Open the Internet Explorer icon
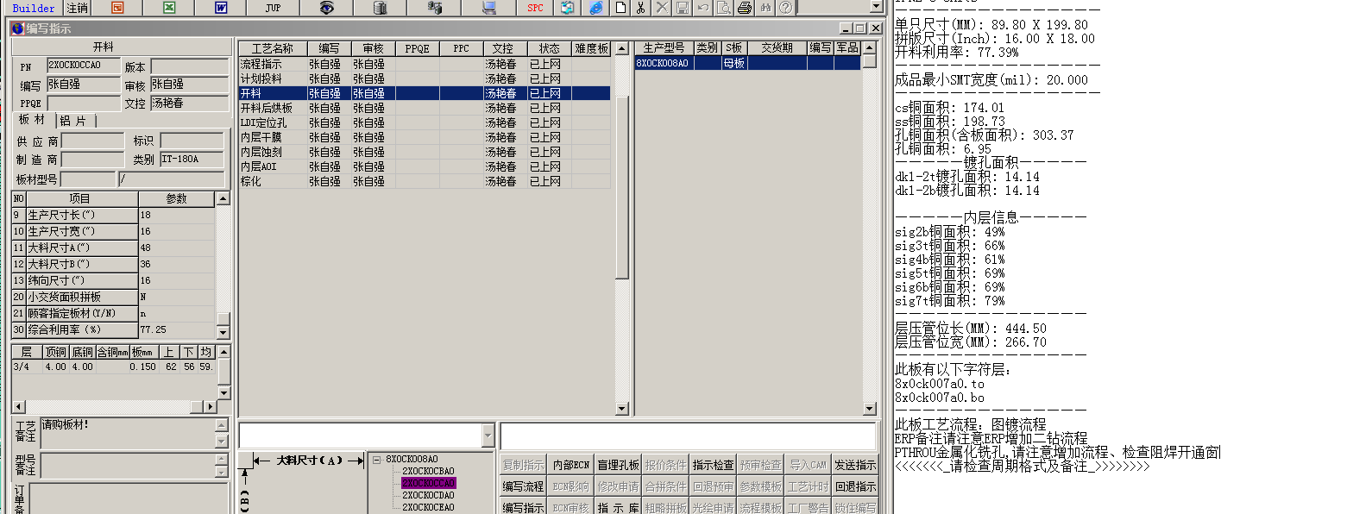Image resolution: width=1347 pixels, height=514 pixels. click(x=596, y=8)
